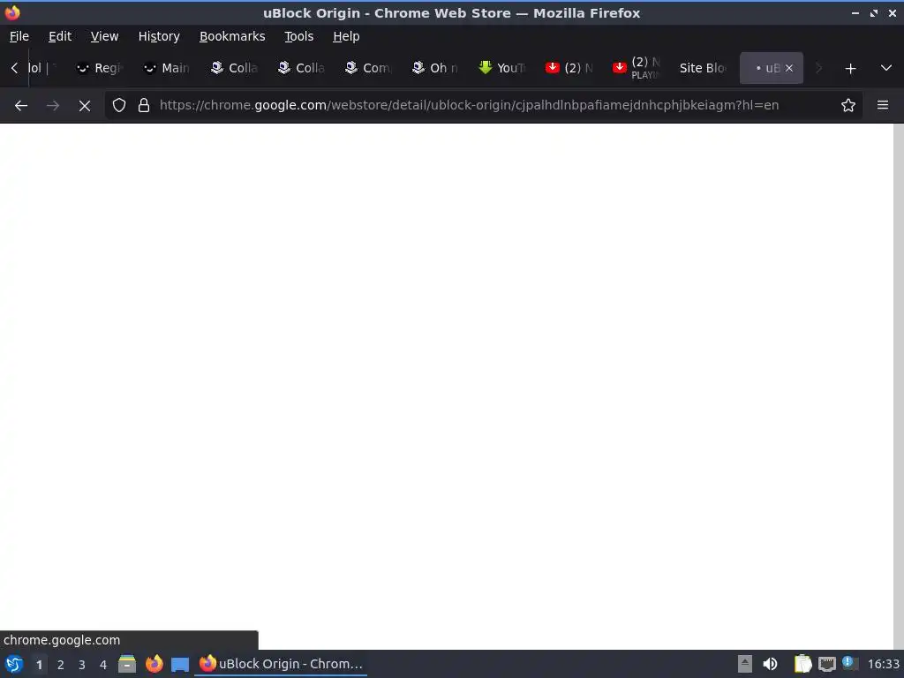View site security padlock info
This screenshot has height=678, width=904.
click(144, 106)
